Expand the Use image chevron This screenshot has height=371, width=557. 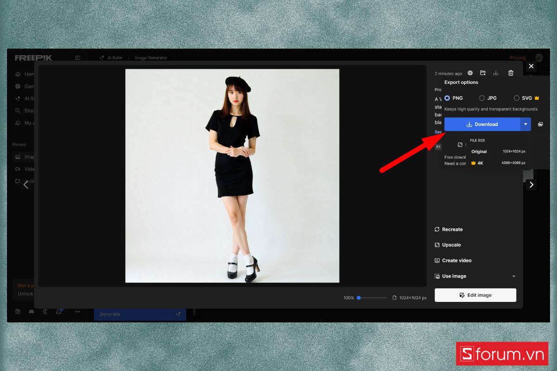pos(514,276)
